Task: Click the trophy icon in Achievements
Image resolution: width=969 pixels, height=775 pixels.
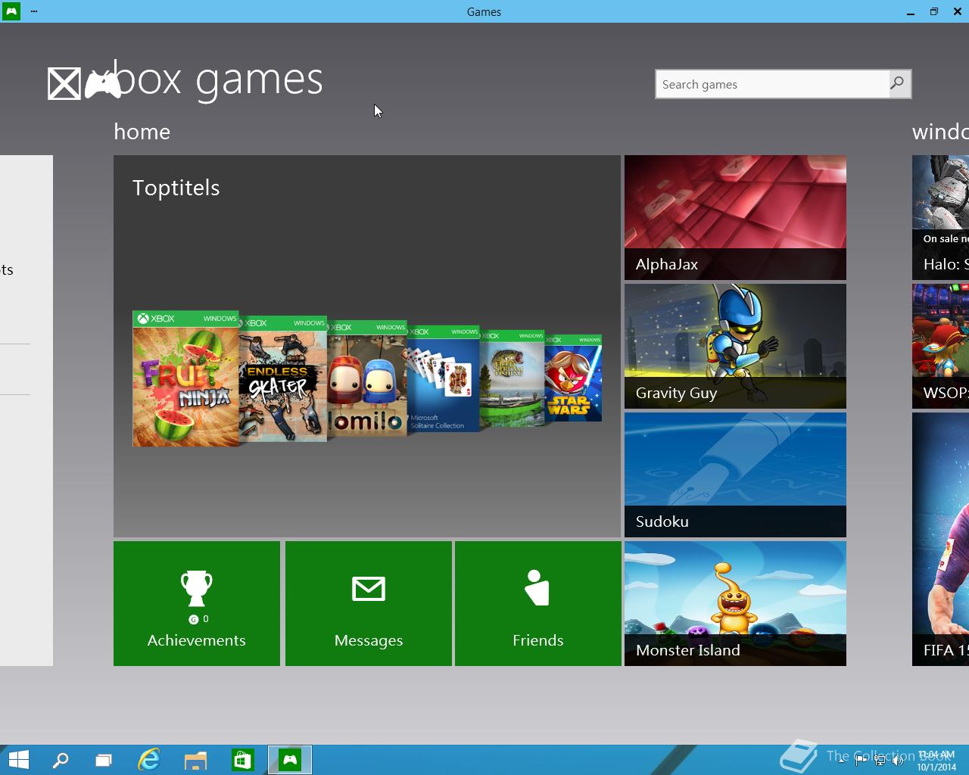Action: pyautogui.click(x=196, y=589)
